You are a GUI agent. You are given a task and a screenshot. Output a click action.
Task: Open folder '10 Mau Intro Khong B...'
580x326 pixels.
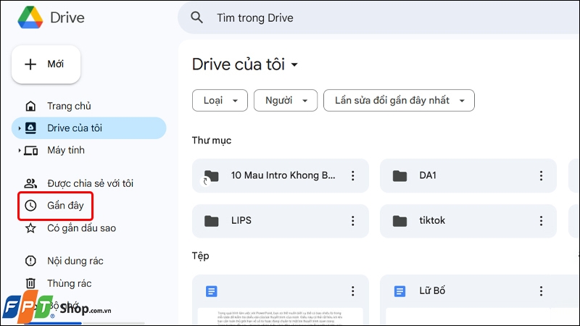tap(281, 175)
